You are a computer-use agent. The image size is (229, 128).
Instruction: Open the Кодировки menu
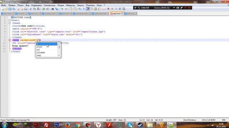tap(36, 5)
